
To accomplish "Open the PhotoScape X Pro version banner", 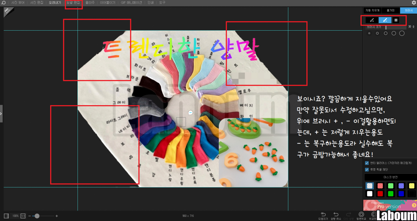I will pos(390,205).
